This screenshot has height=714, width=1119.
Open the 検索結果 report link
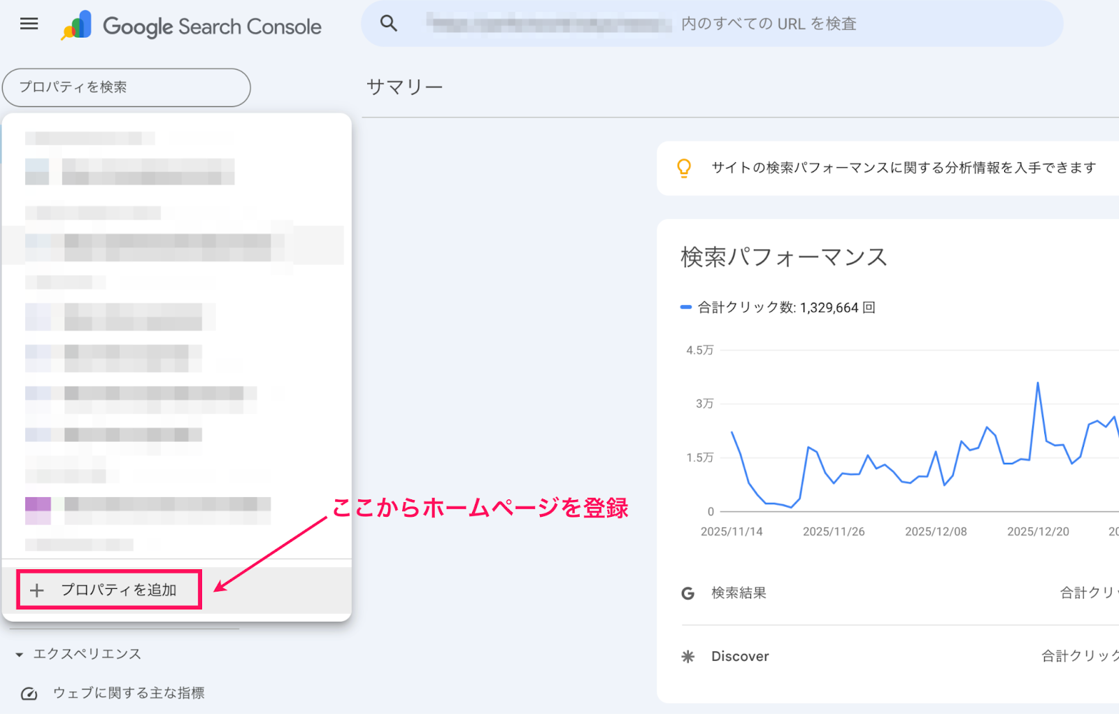point(739,593)
